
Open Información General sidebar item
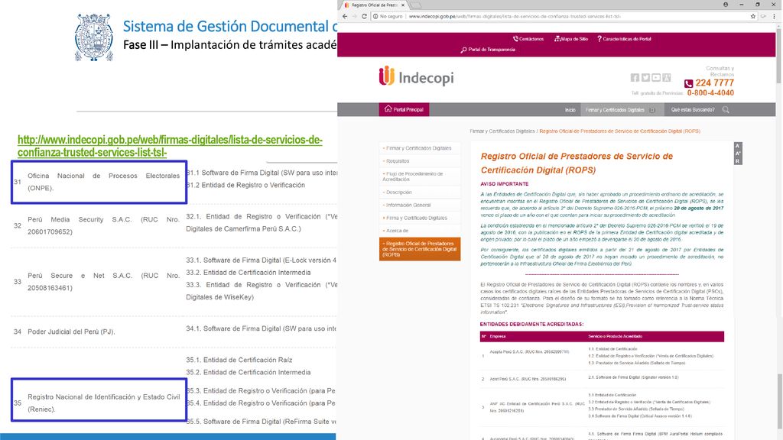420,205
